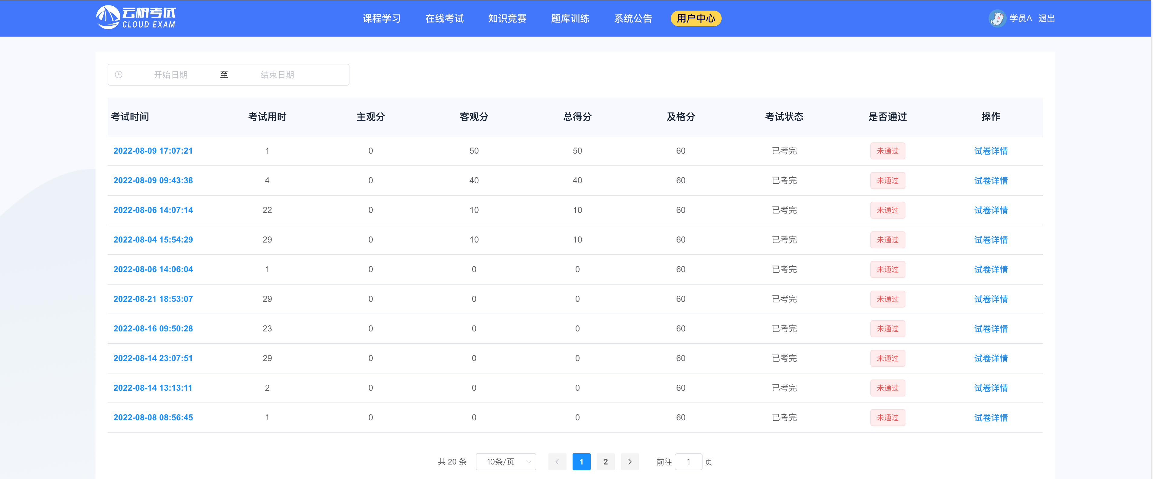Click the 主观分 column header
This screenshot has height=479, width=1153.
[x=371, y=117]
